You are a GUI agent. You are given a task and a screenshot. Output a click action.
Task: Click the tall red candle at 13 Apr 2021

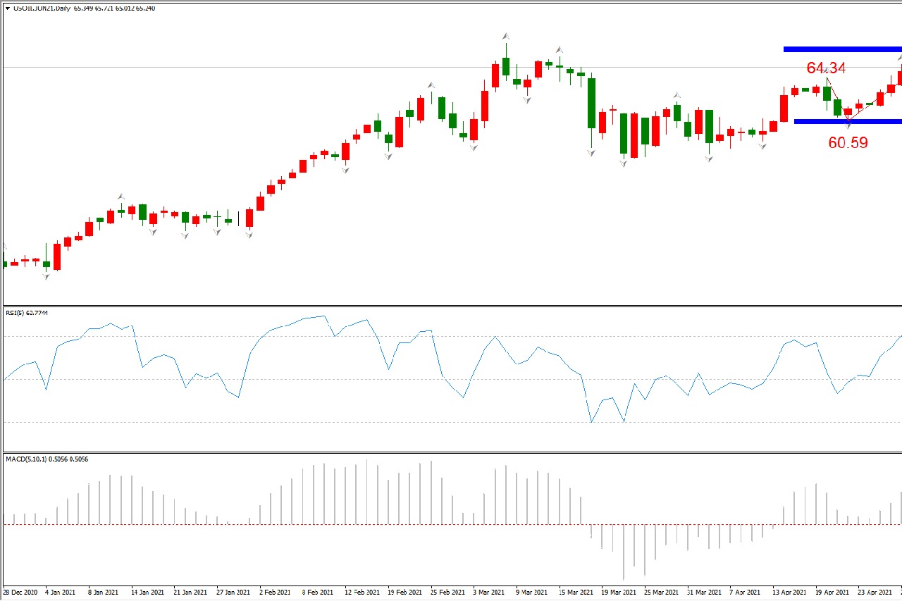click(x=784, y=108)
